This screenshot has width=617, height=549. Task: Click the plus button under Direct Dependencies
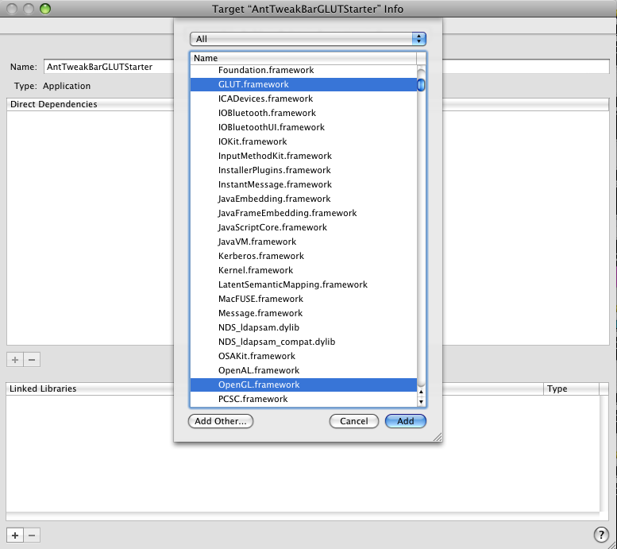click(x=14, y=359)
